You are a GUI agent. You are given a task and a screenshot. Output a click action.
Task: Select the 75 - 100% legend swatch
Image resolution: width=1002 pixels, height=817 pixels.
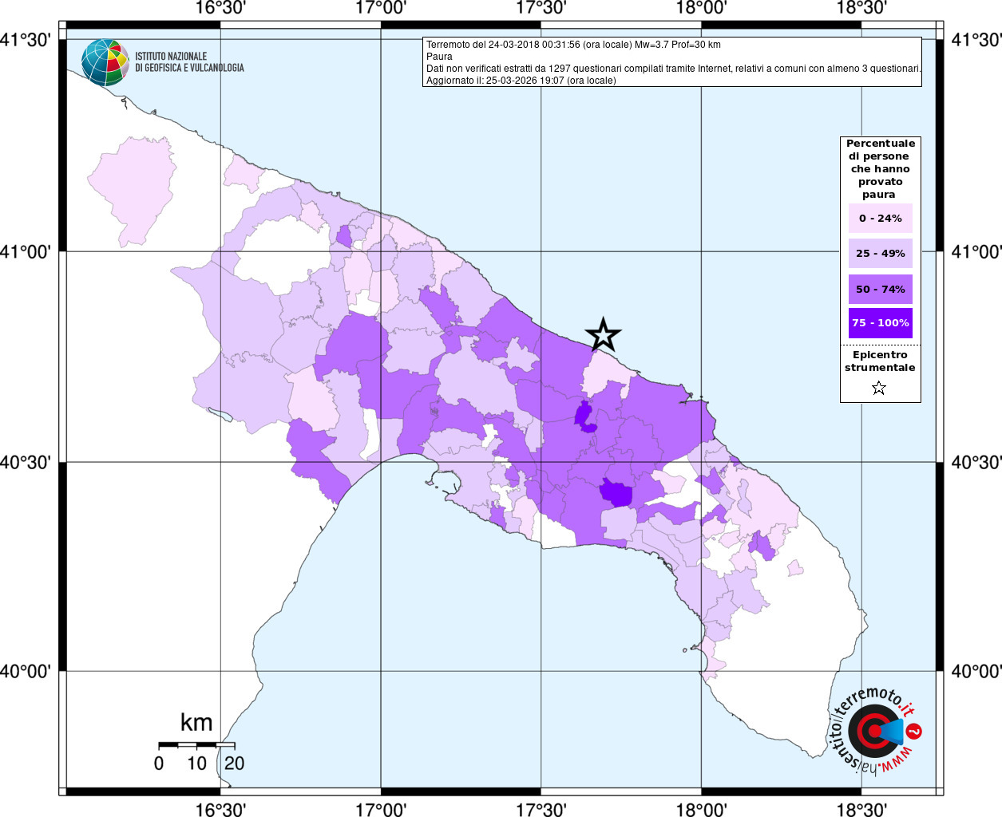tap(880, 323)
